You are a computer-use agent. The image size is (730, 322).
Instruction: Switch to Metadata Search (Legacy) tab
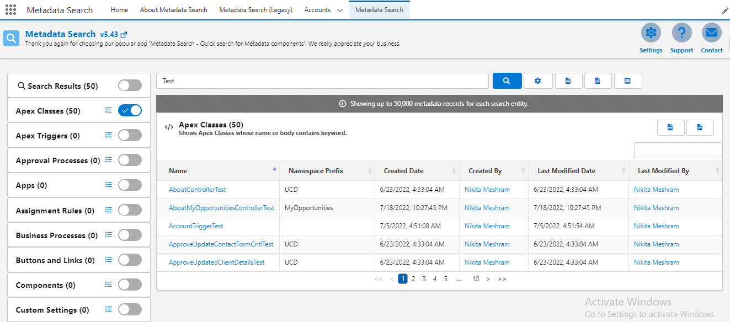255,10
